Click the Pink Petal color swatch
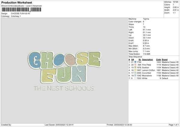The height and width of the screenshot is (127, 180). 135,65
